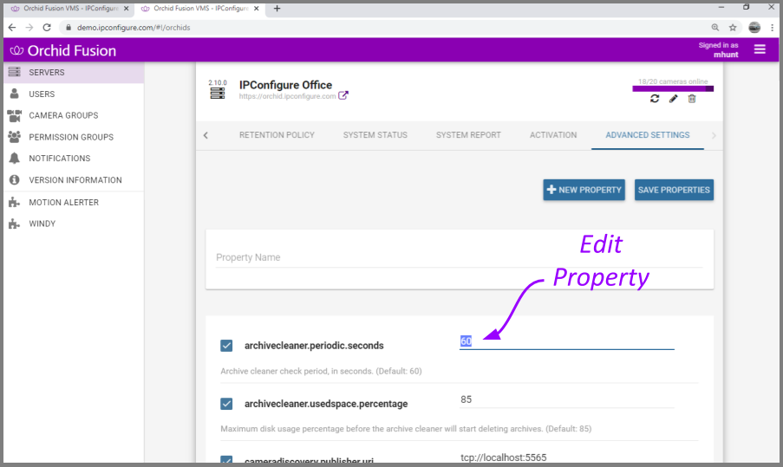
Task: Click the cameras online progress bar
Action: pos(673,89)
